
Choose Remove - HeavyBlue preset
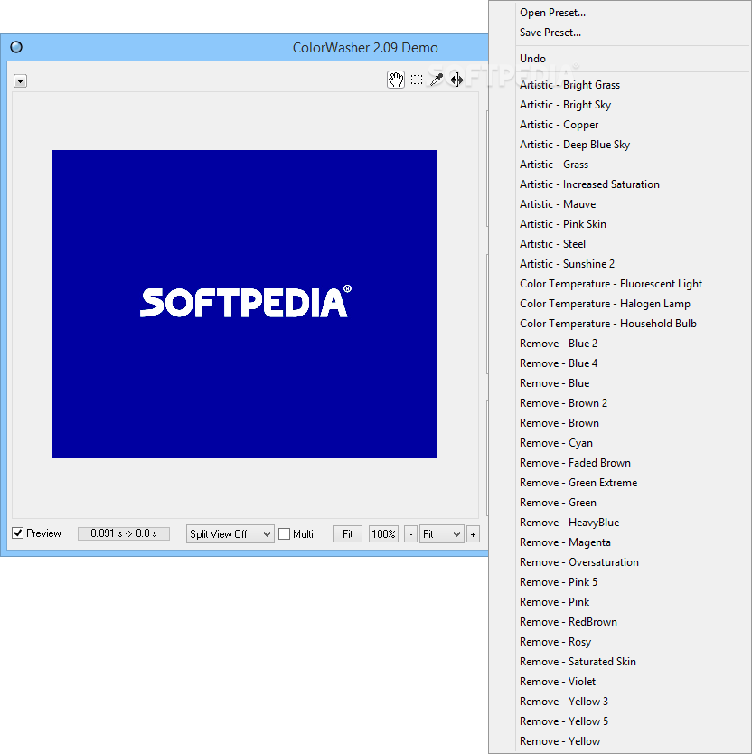pos(619,523)
